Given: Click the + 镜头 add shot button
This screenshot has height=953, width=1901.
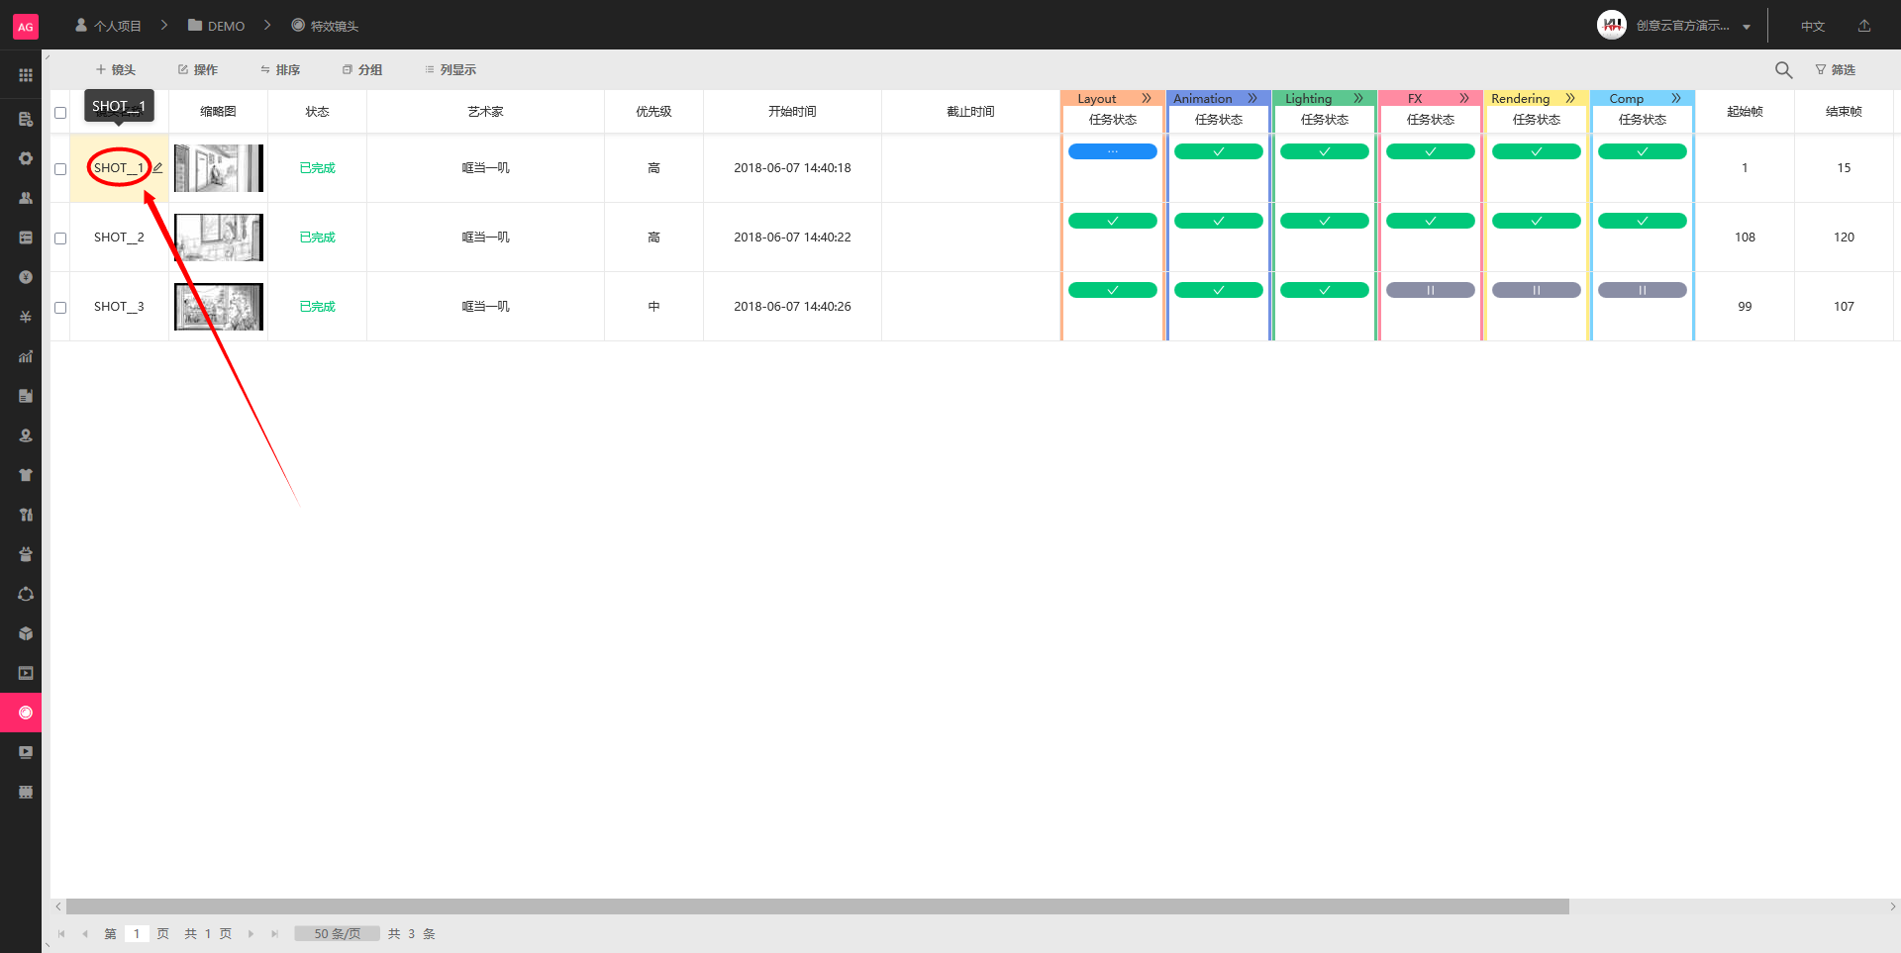Looking at the screenshot, I should coord(116,69).
